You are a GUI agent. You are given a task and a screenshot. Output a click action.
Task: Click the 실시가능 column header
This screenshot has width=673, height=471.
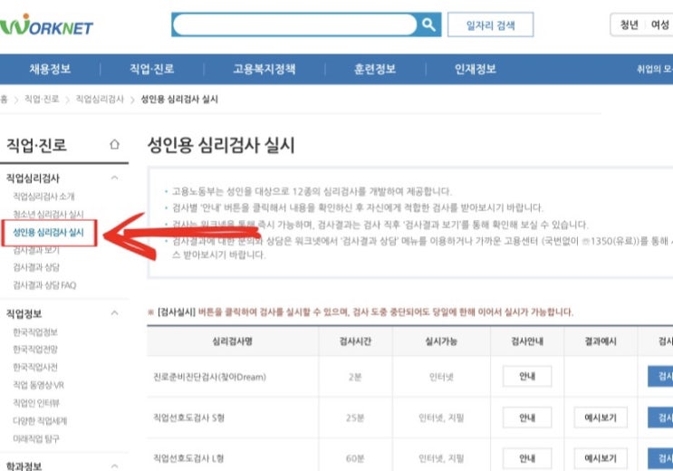coord(441,341)
